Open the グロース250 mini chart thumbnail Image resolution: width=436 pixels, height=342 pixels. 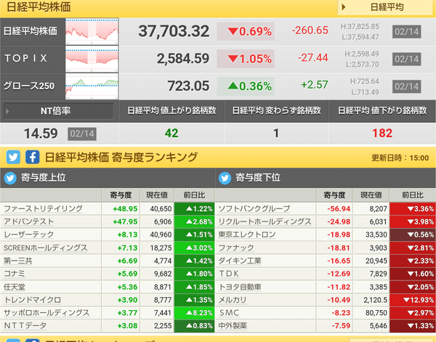click(92, 86)
